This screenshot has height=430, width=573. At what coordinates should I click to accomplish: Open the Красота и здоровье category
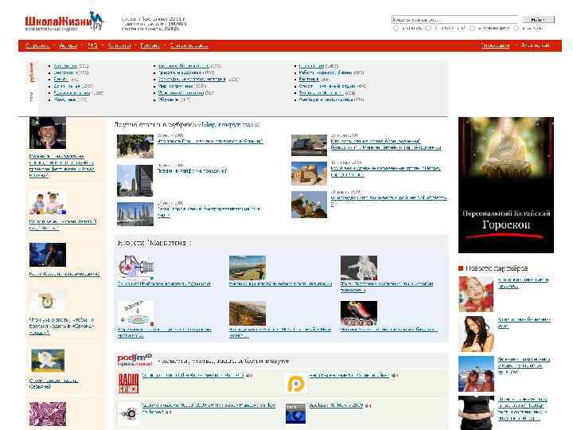pos(179,72)
